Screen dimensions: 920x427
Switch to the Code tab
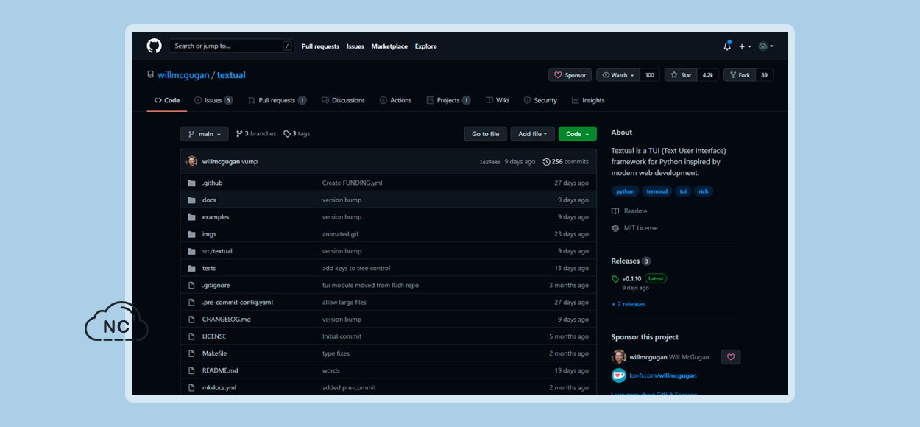coord(167,100)
